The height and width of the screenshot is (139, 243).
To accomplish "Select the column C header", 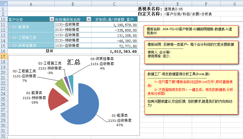I will 115,4.
